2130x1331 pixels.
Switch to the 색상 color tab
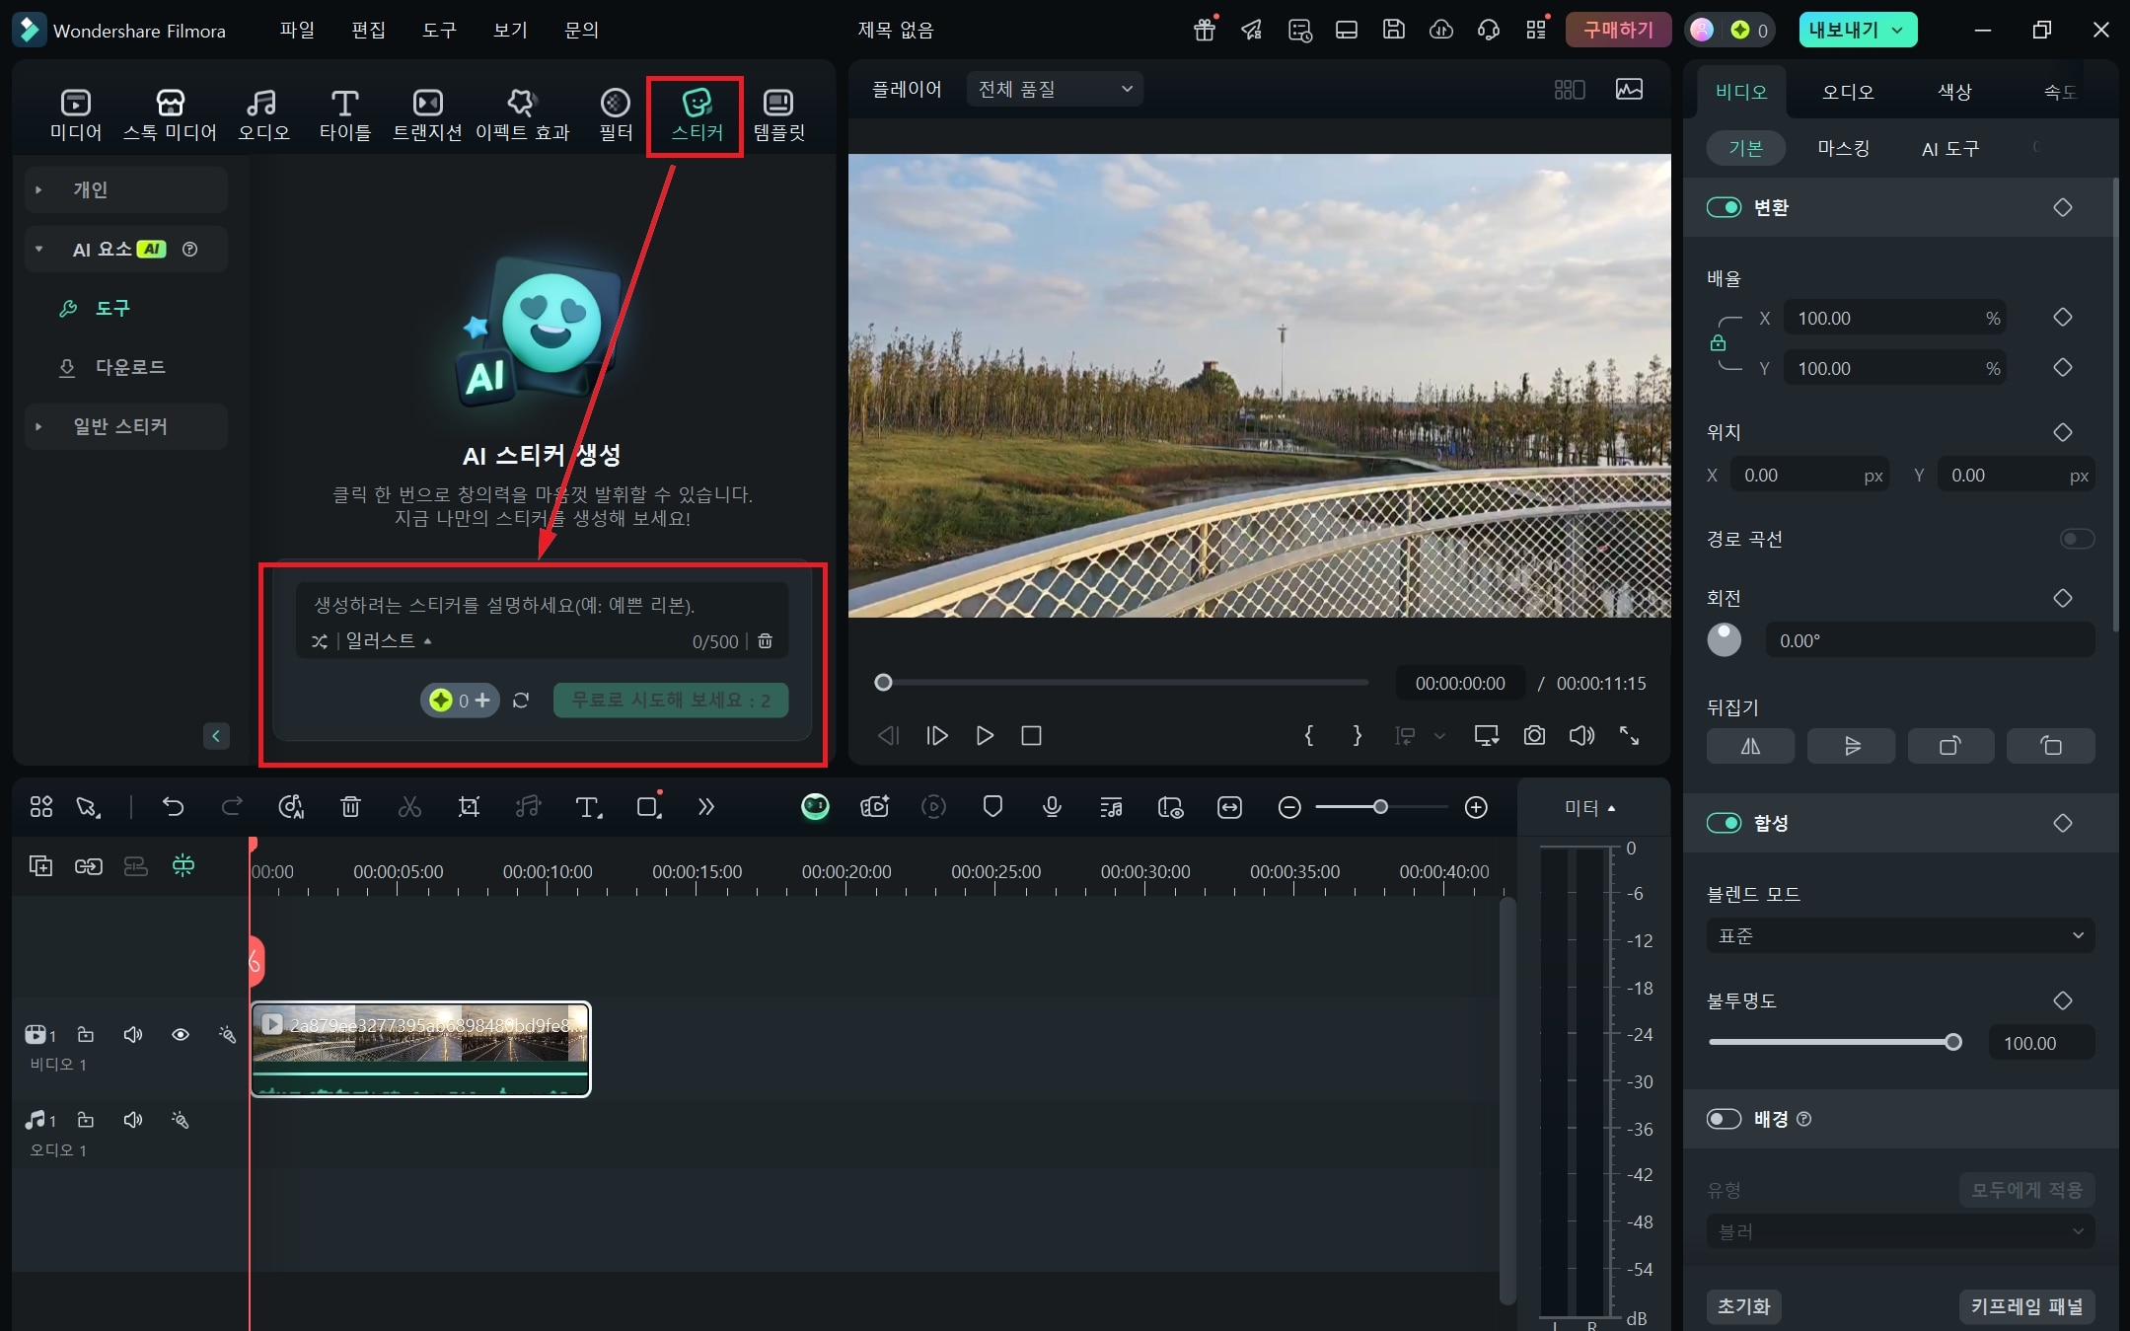(x=1954, y=92)
